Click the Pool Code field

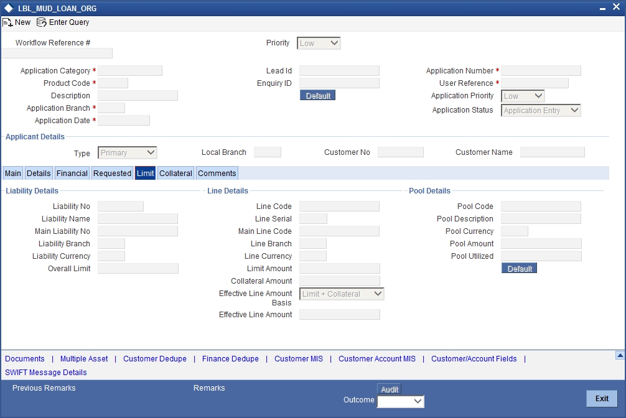541,206
